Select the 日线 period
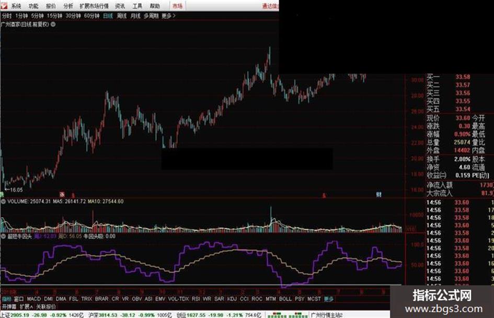Screen dimensions: 494x318 tap(108, 16)
